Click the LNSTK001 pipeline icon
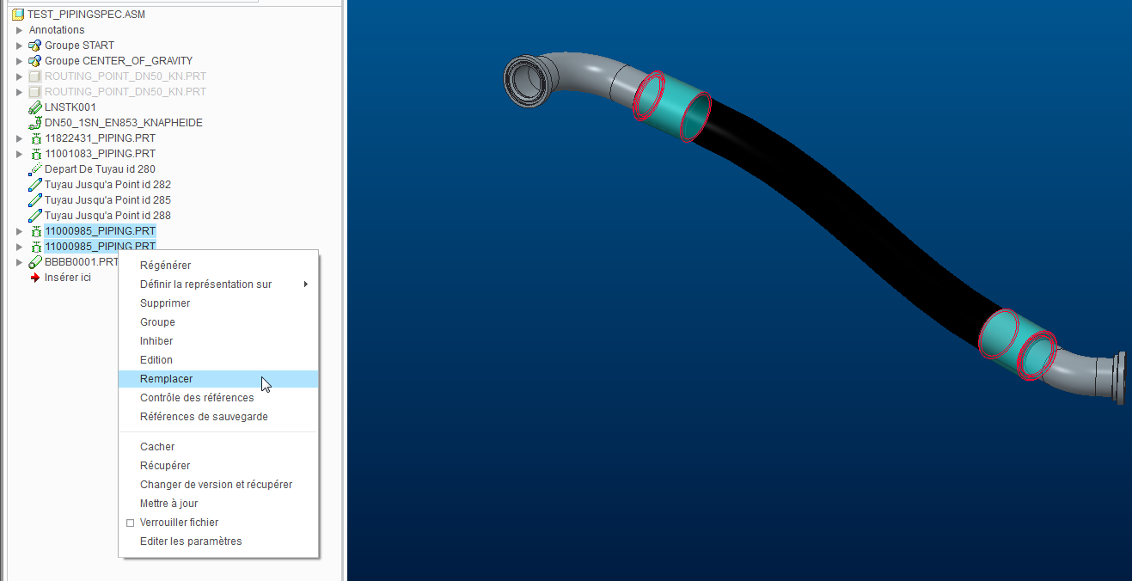This screenshot has height=581, width=1132. tap(35, 107)
